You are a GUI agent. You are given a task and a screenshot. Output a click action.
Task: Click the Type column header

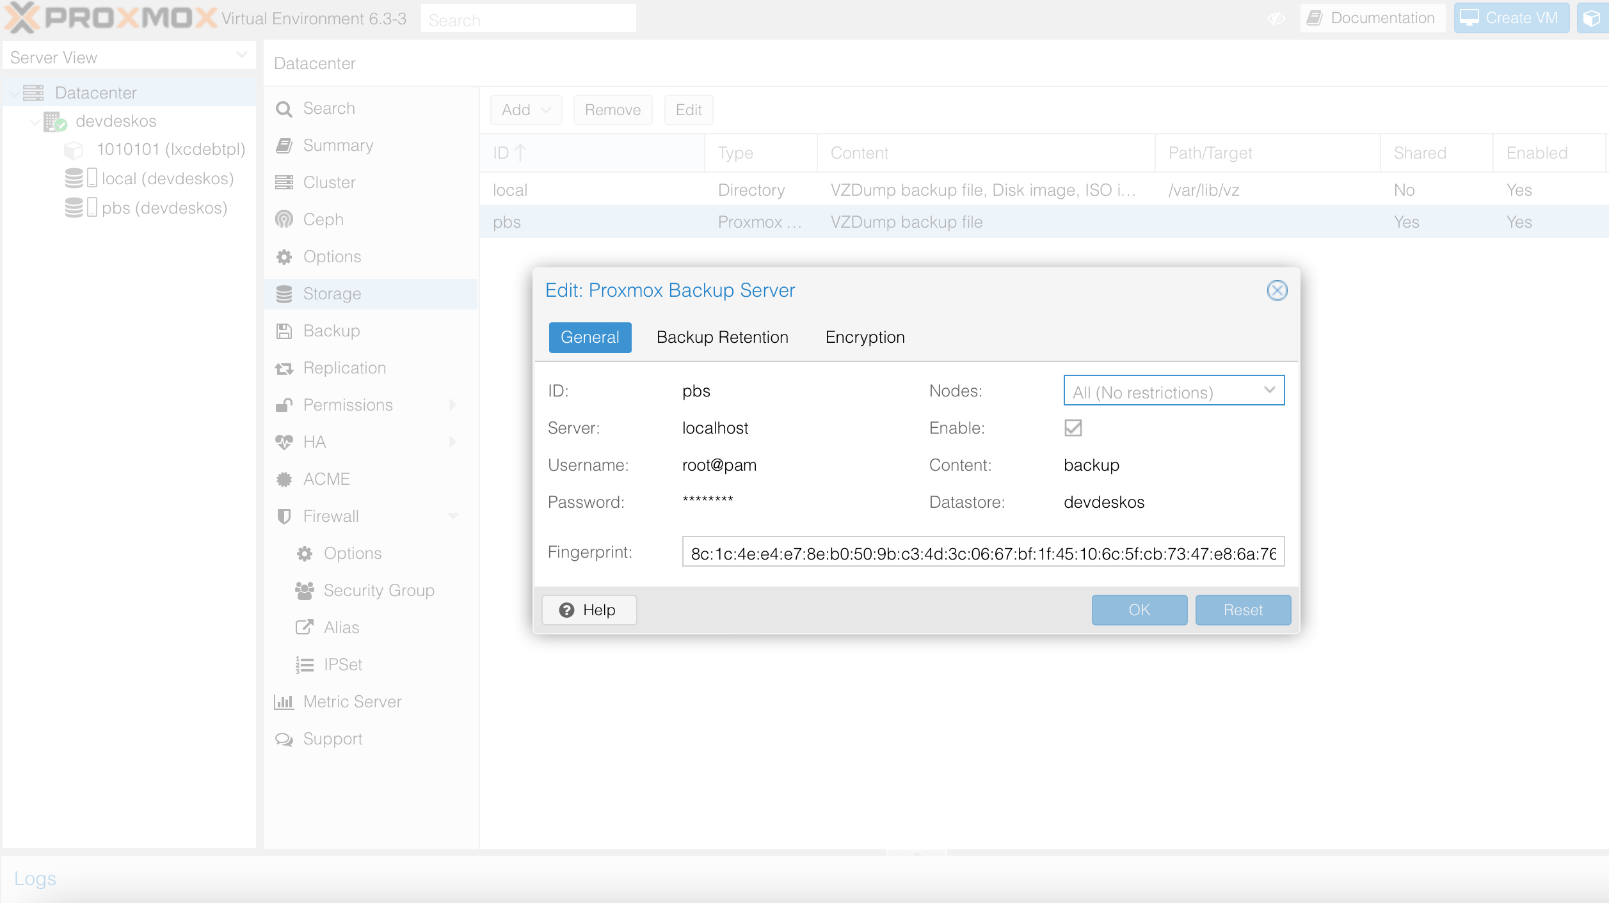click(760, 153)
